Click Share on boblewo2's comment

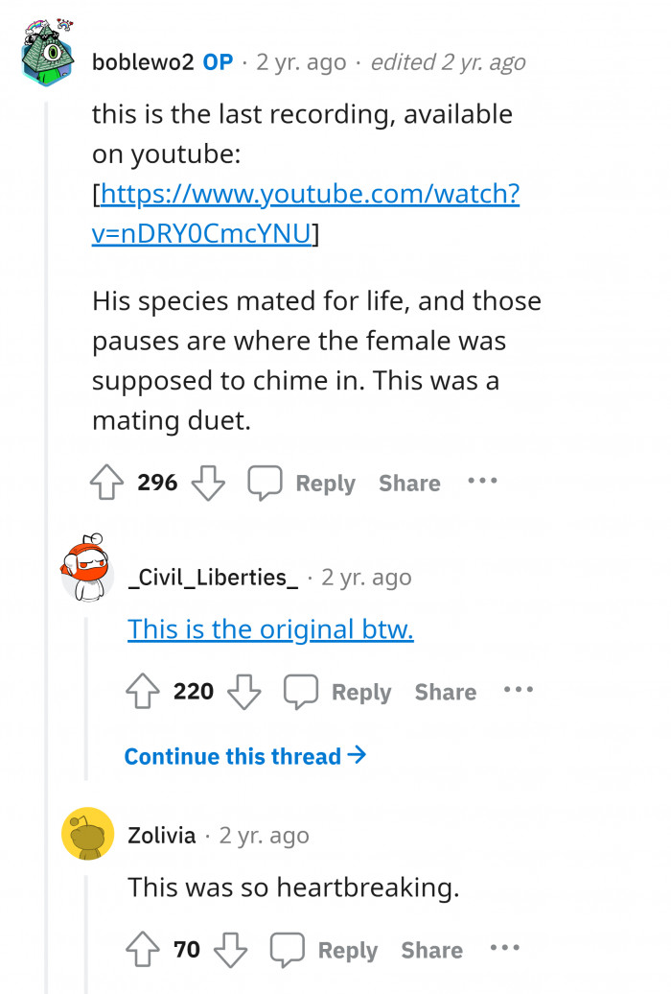click(409, 483)
